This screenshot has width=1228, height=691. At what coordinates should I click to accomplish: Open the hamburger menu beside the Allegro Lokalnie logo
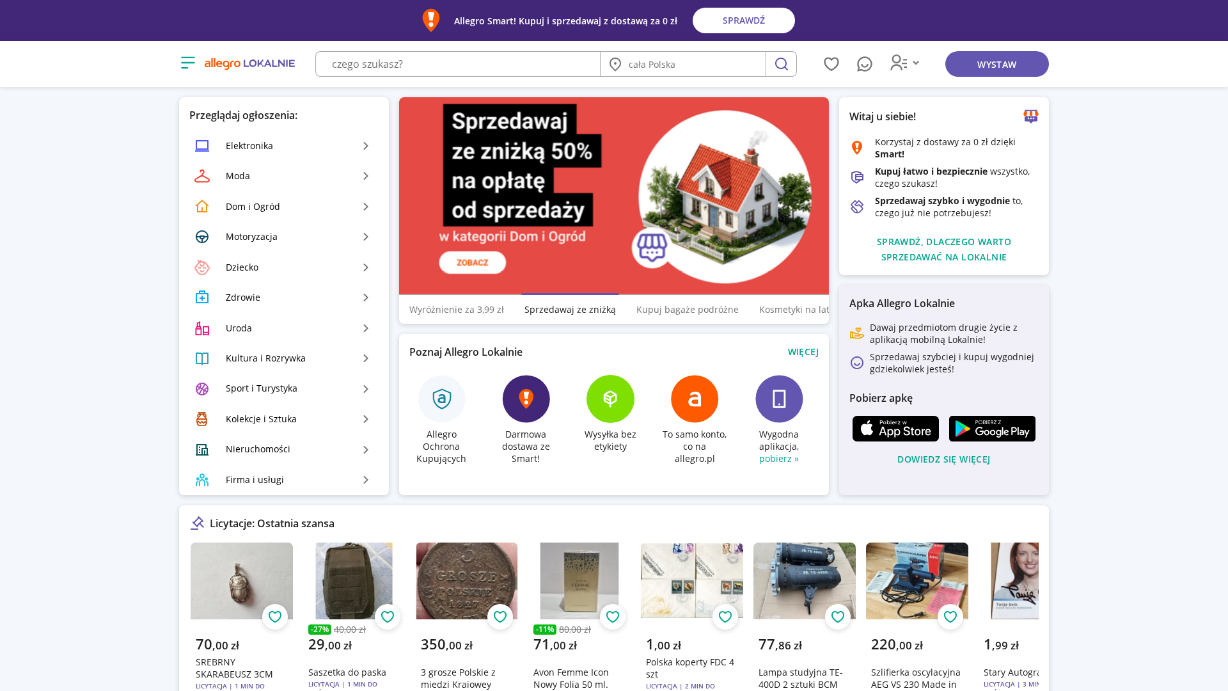pyautogui.click(x=187, y=63)
